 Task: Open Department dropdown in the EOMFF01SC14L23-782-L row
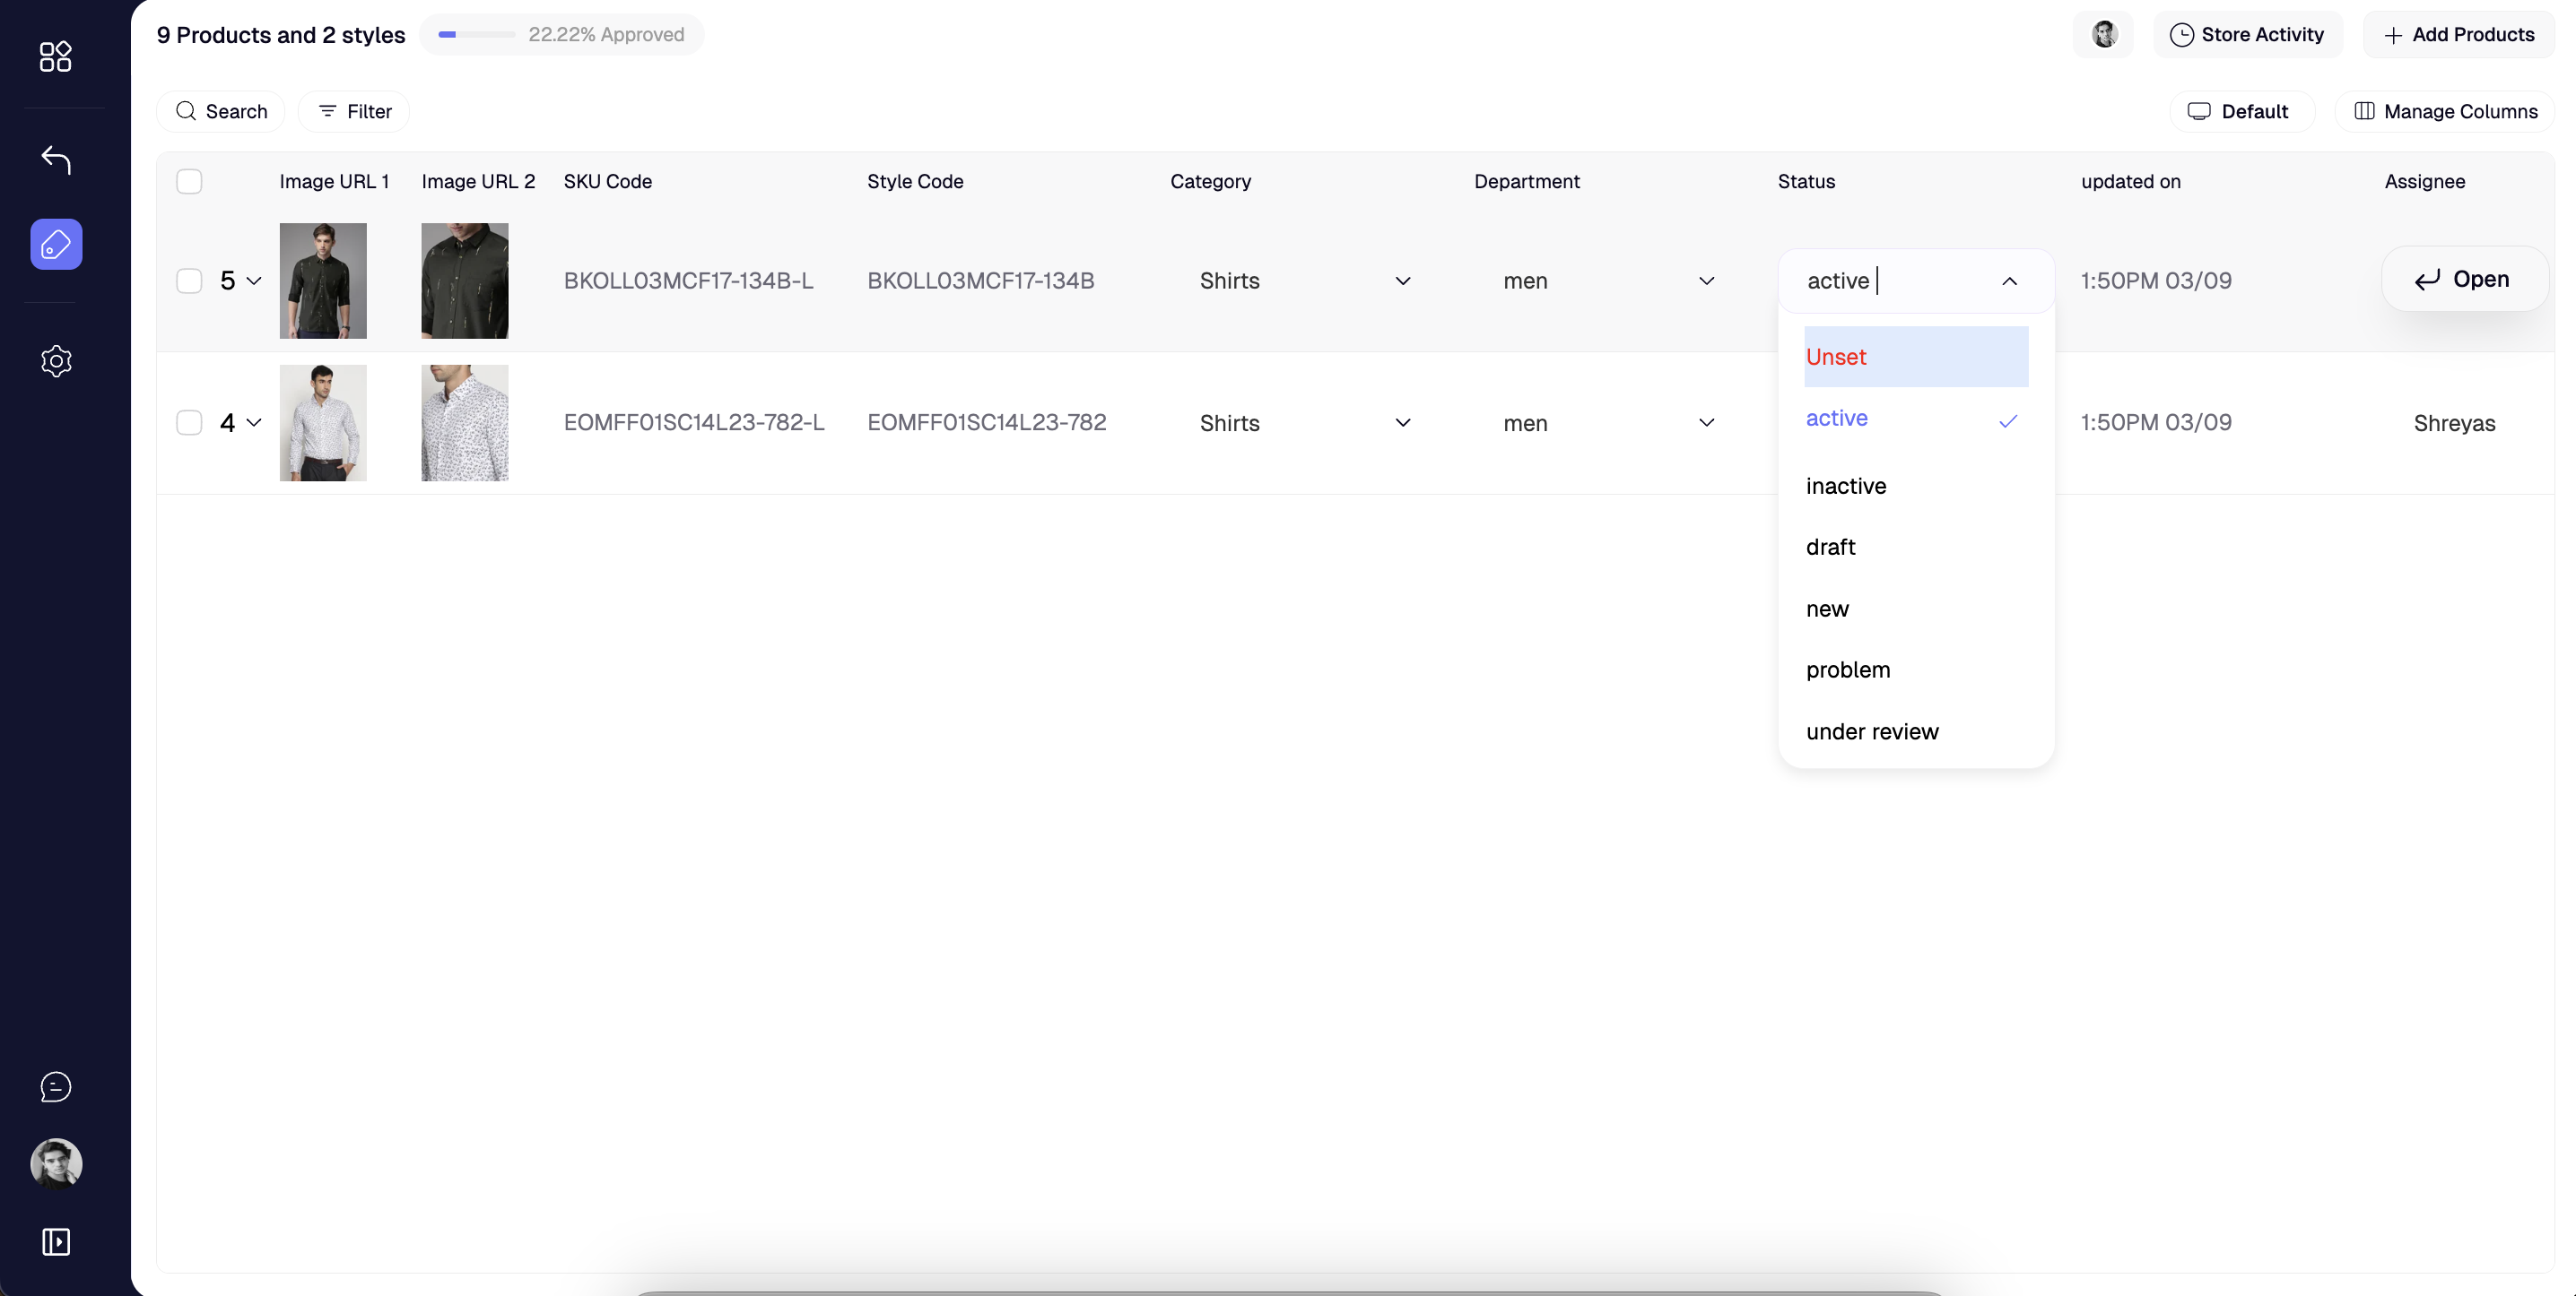[1706, 423]
